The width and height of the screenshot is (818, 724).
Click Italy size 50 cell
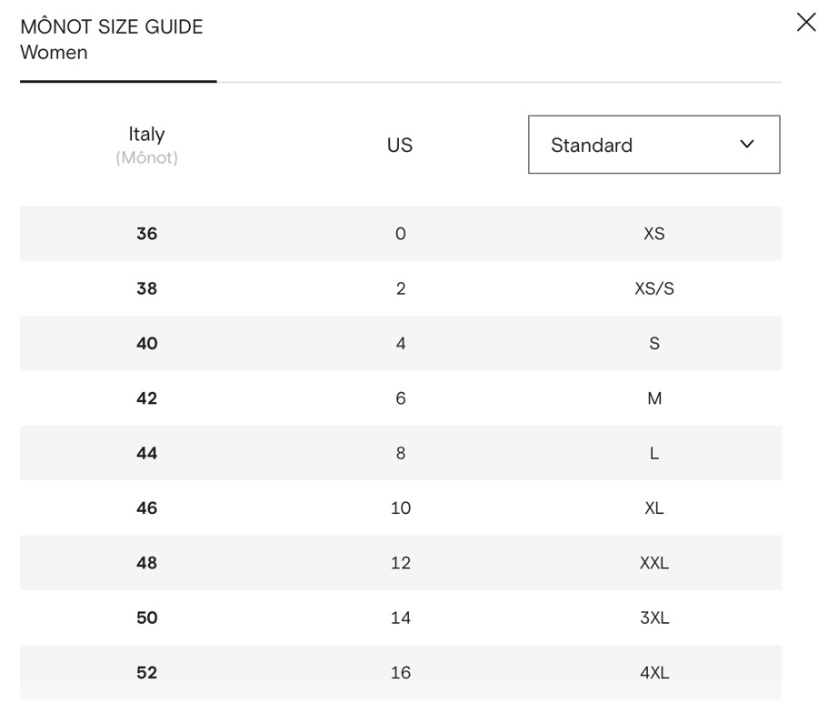point(146,618)
